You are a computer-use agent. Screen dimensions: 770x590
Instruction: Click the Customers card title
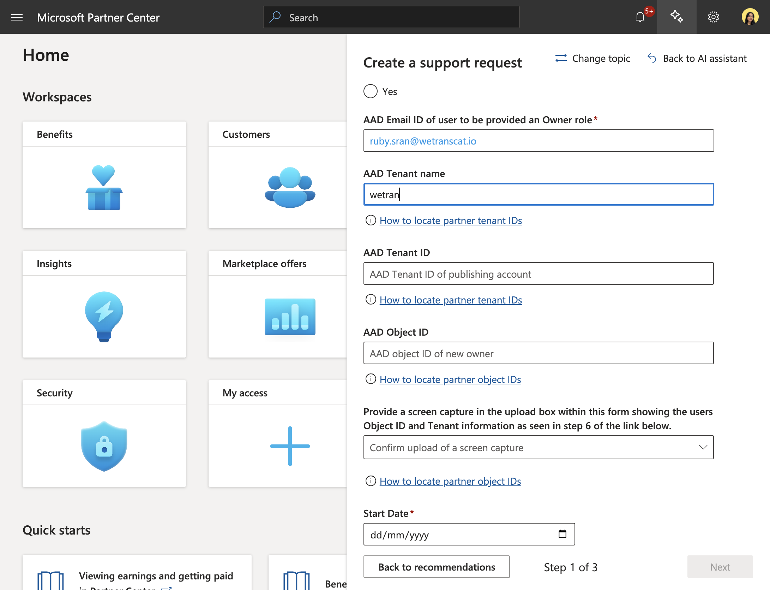[246, 134]
